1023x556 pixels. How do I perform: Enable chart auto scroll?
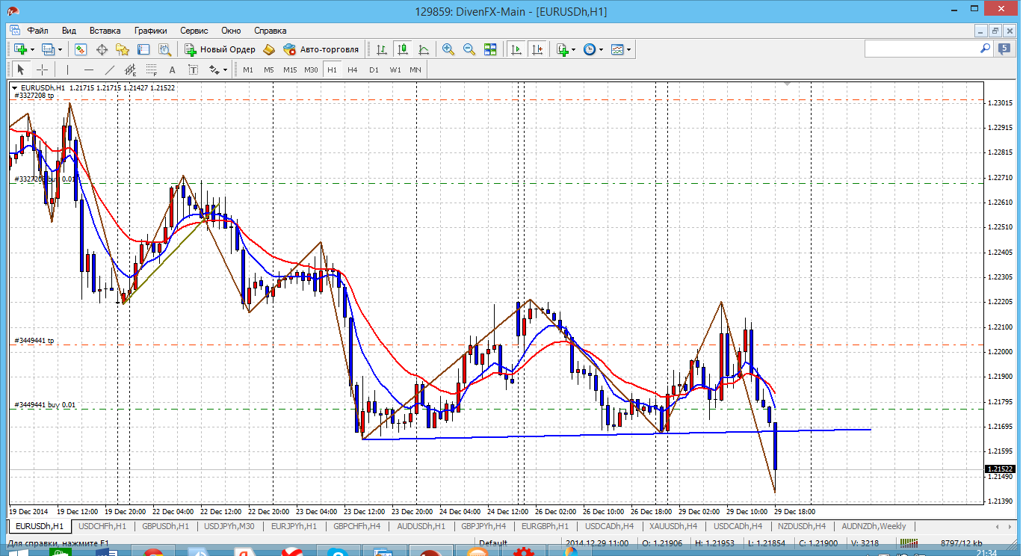click(516, 49)
